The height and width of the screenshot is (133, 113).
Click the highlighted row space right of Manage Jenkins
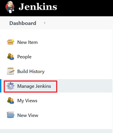pos(85,86)
